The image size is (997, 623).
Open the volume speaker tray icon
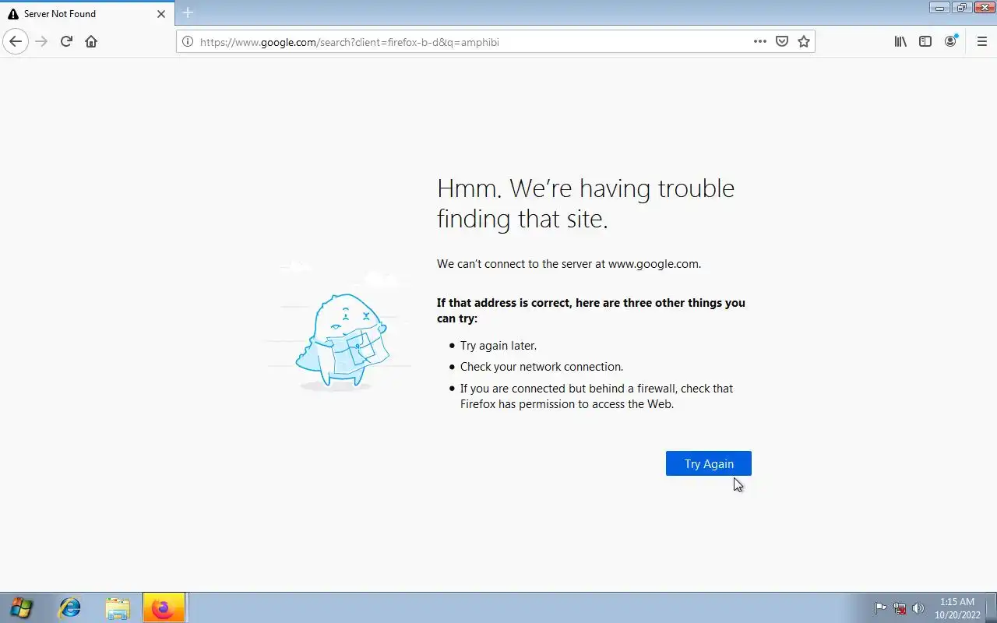pyautogui.click(x=918, y=608)
